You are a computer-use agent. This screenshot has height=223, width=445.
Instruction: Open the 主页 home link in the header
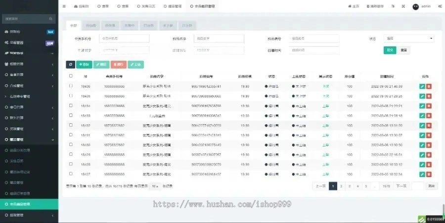coord(354,6)
